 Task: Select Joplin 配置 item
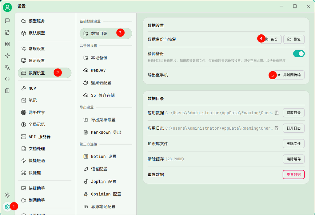click(x=106, y=182)
